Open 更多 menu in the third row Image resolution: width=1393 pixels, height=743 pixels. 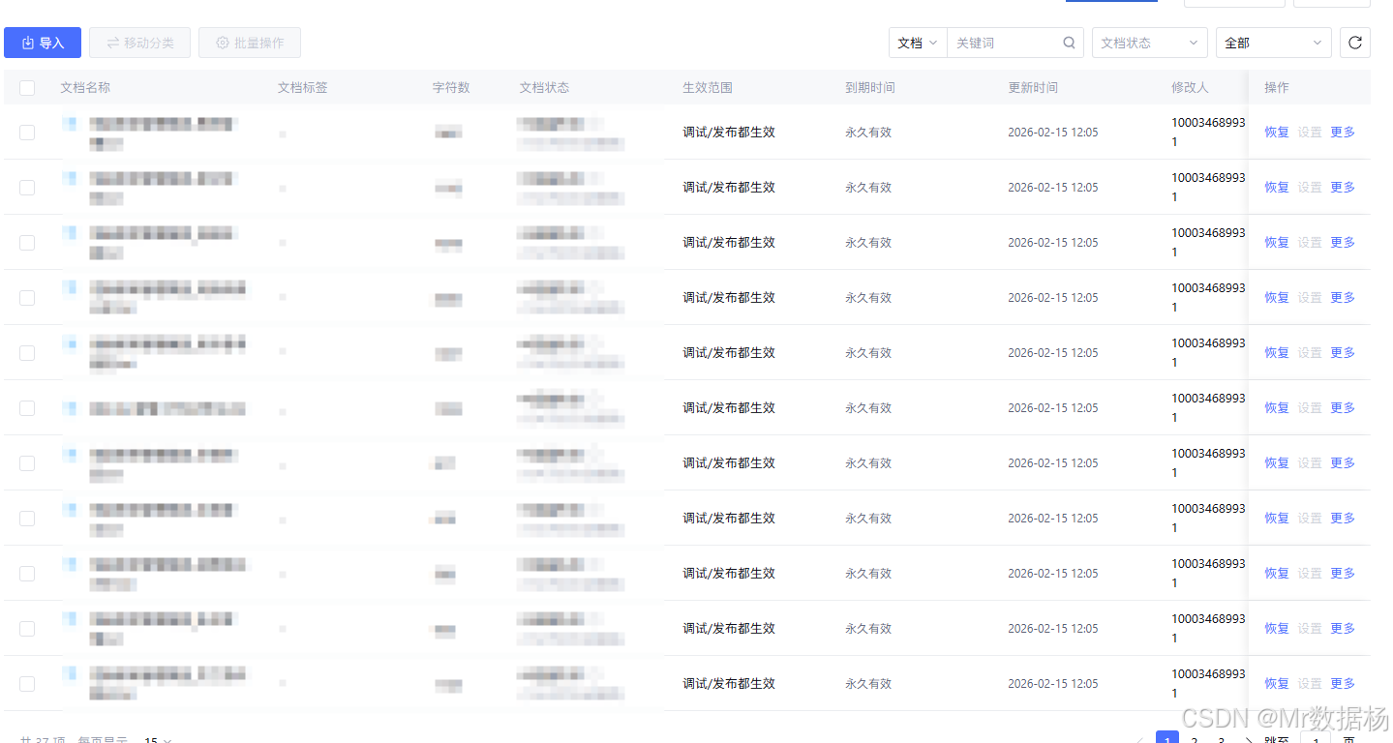tap(1343, 243)
